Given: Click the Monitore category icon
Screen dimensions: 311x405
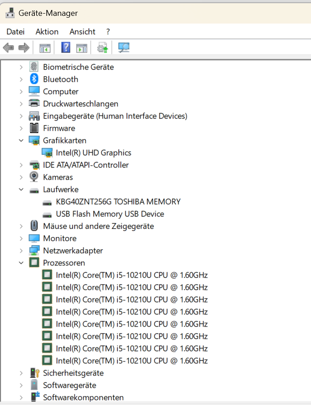Looking at the screenshot, I should 34,238.
